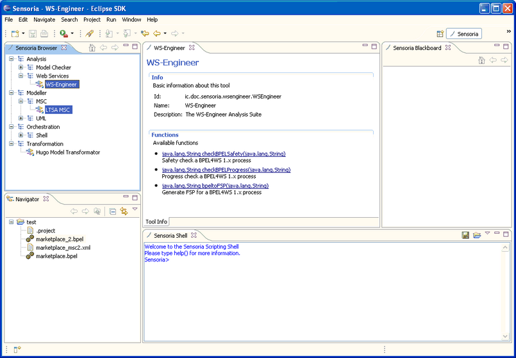
Task: Select the Tool Info tab
Action: (x=156, y=222)
